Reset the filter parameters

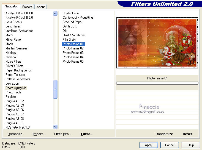pos(187,134)
